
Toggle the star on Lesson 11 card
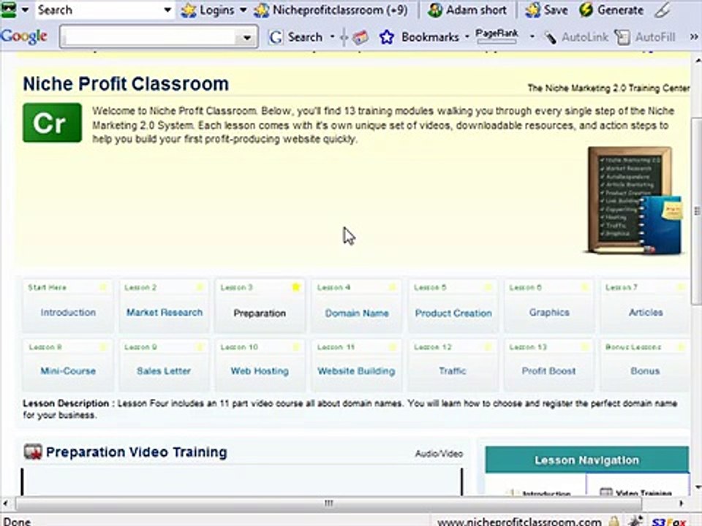[392, 346]
